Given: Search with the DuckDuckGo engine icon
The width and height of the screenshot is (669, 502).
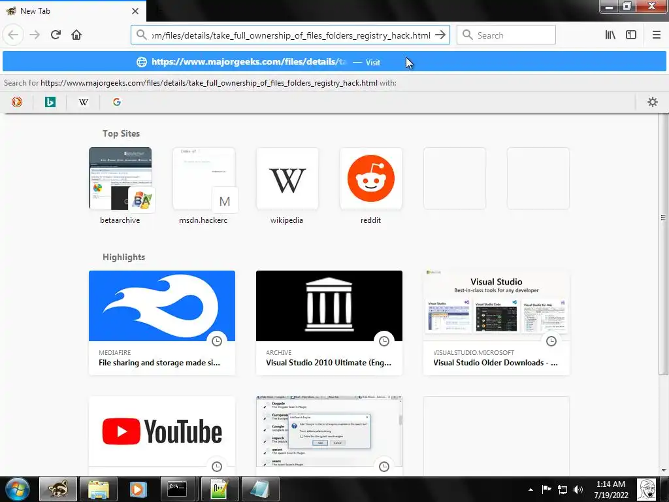Looking at the screenshot, I should (17, 102).
